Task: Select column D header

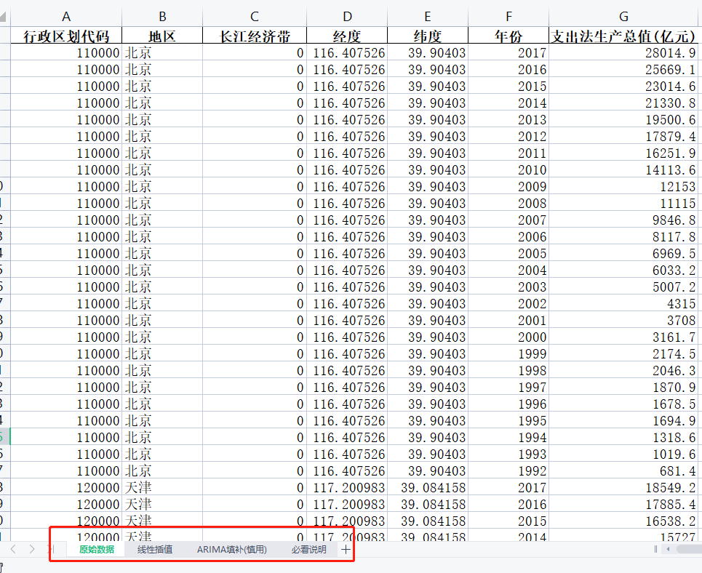Action: point(347,17)
